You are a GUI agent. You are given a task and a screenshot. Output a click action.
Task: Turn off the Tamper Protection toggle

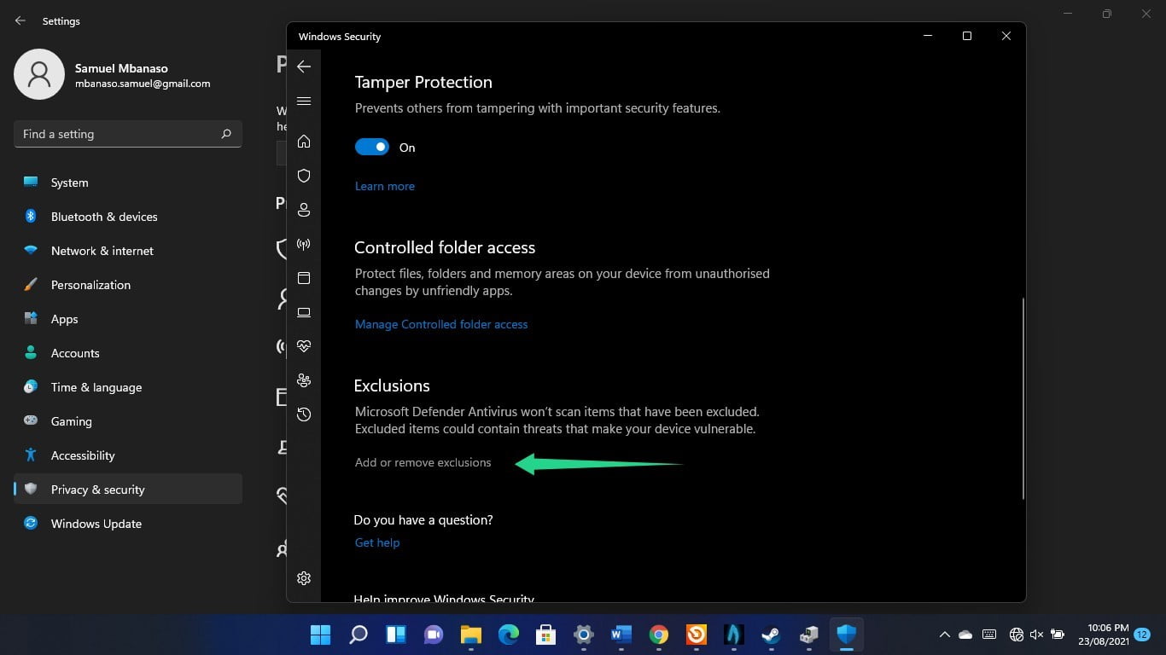(x=372, y=147)
